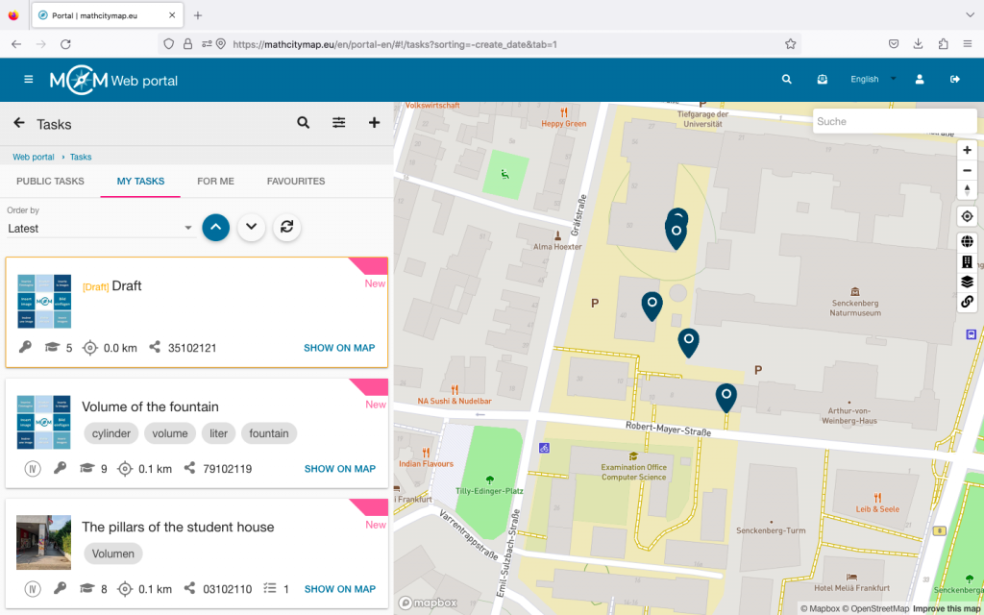Open the task filter settings icon
The height and width of the screenshot is (615, 984).
click(x=339, y=123)
